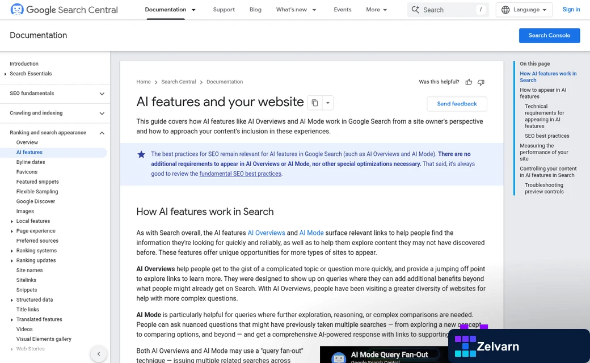Open the Events tab in top nav

tap(343, 10)
